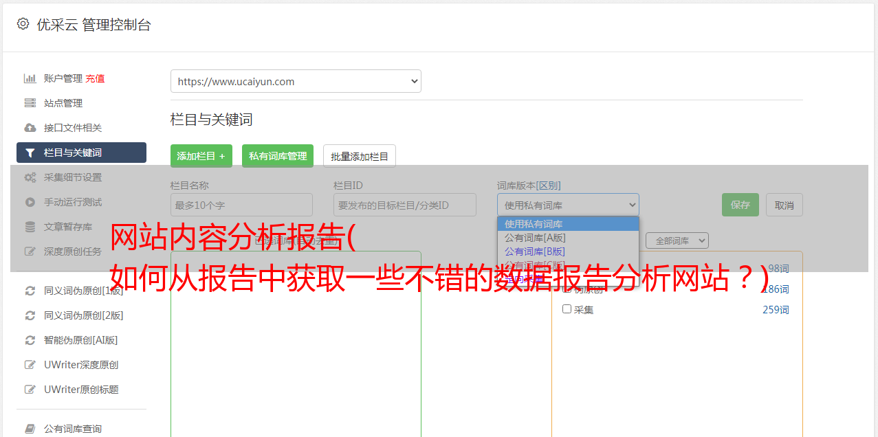Viewport: 878px width, 437px height.
Task: Click the 添加栏目 + button
Action: point(201,156)
